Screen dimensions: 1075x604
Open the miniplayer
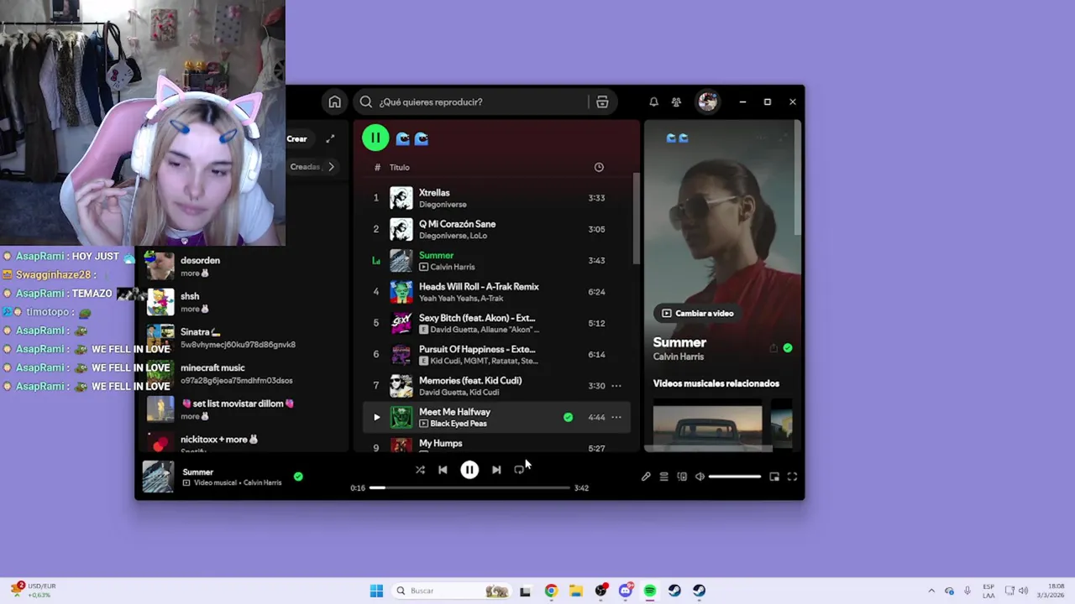point(774,476)
